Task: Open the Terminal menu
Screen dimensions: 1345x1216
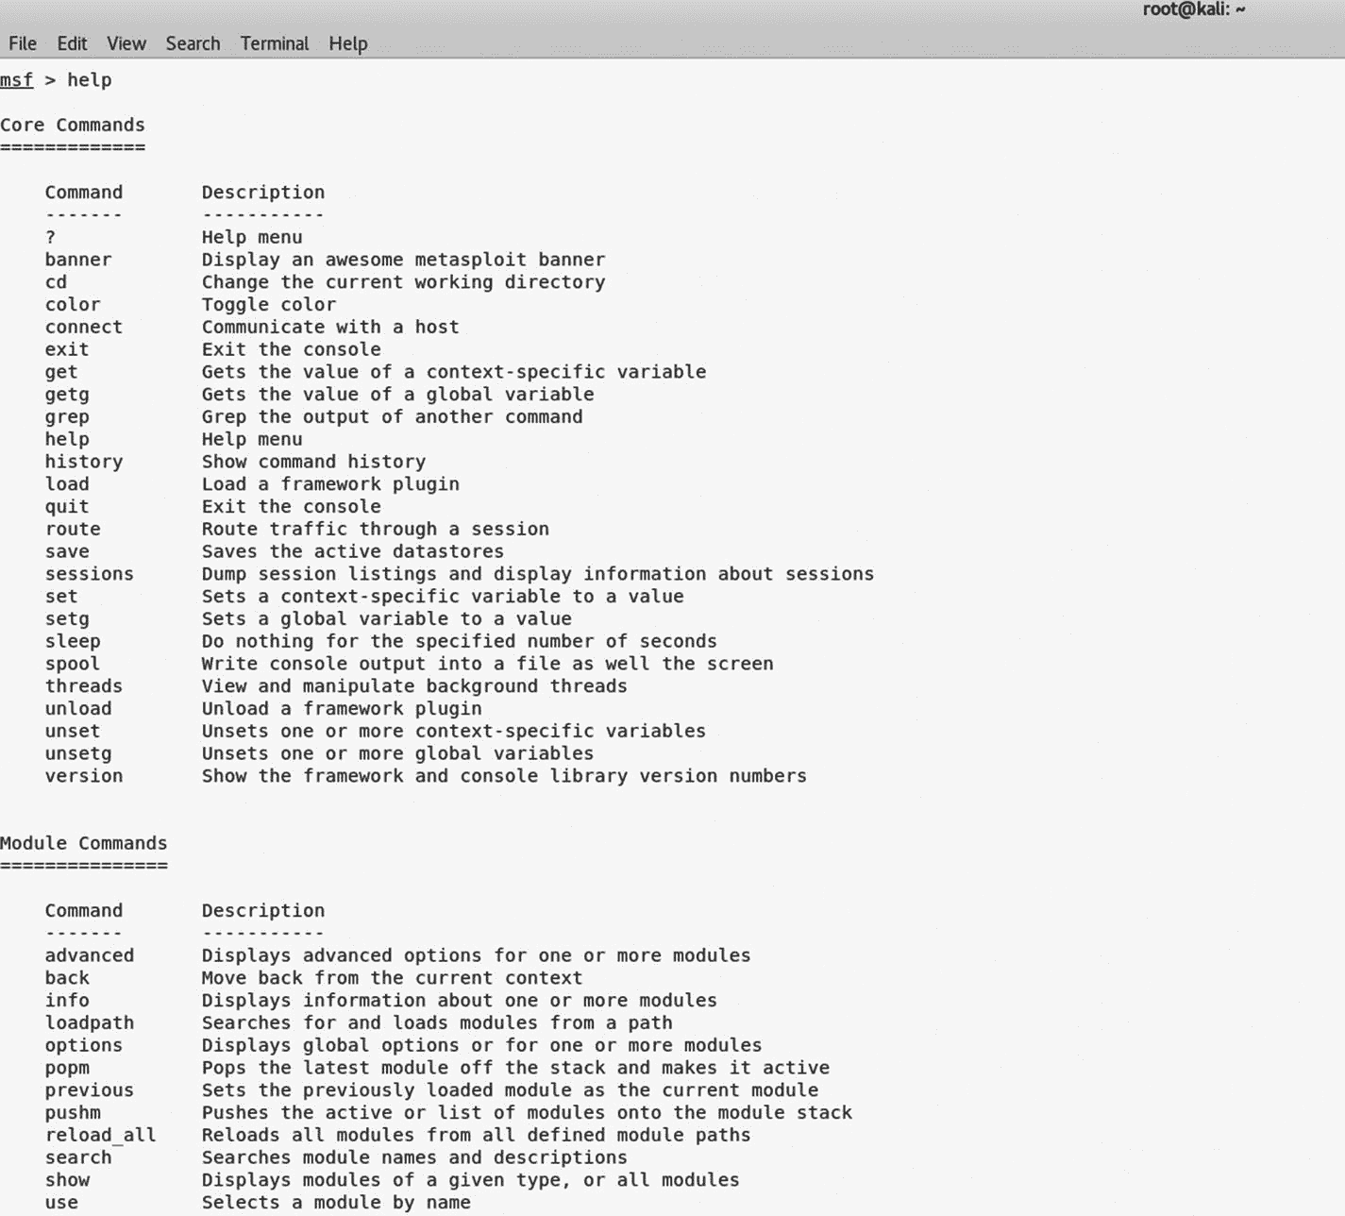Action: pos(275,43)
